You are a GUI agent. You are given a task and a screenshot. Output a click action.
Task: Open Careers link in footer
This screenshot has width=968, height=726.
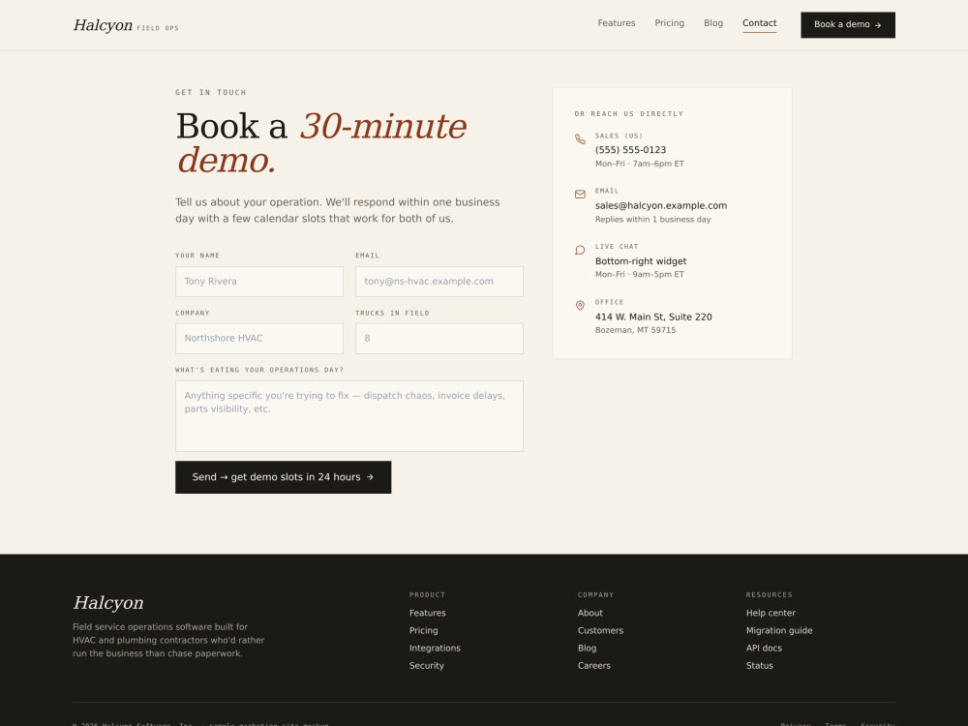tap(594, 666)
